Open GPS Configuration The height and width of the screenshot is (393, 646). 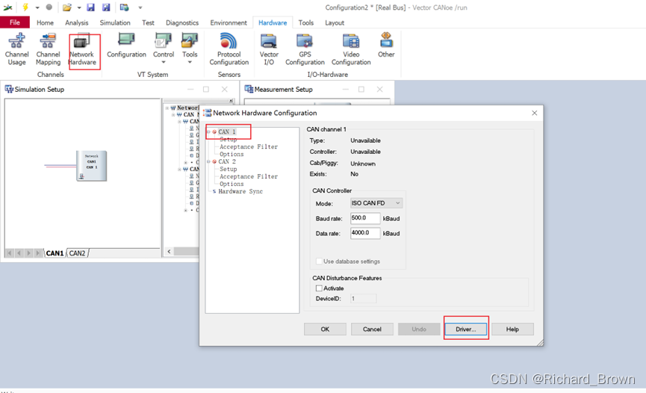click(x=305, y=49)
